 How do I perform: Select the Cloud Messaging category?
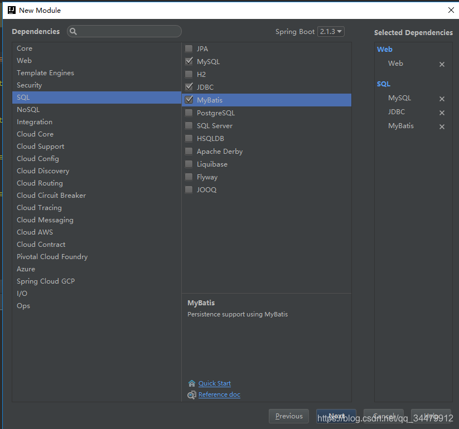click(96, 220)
